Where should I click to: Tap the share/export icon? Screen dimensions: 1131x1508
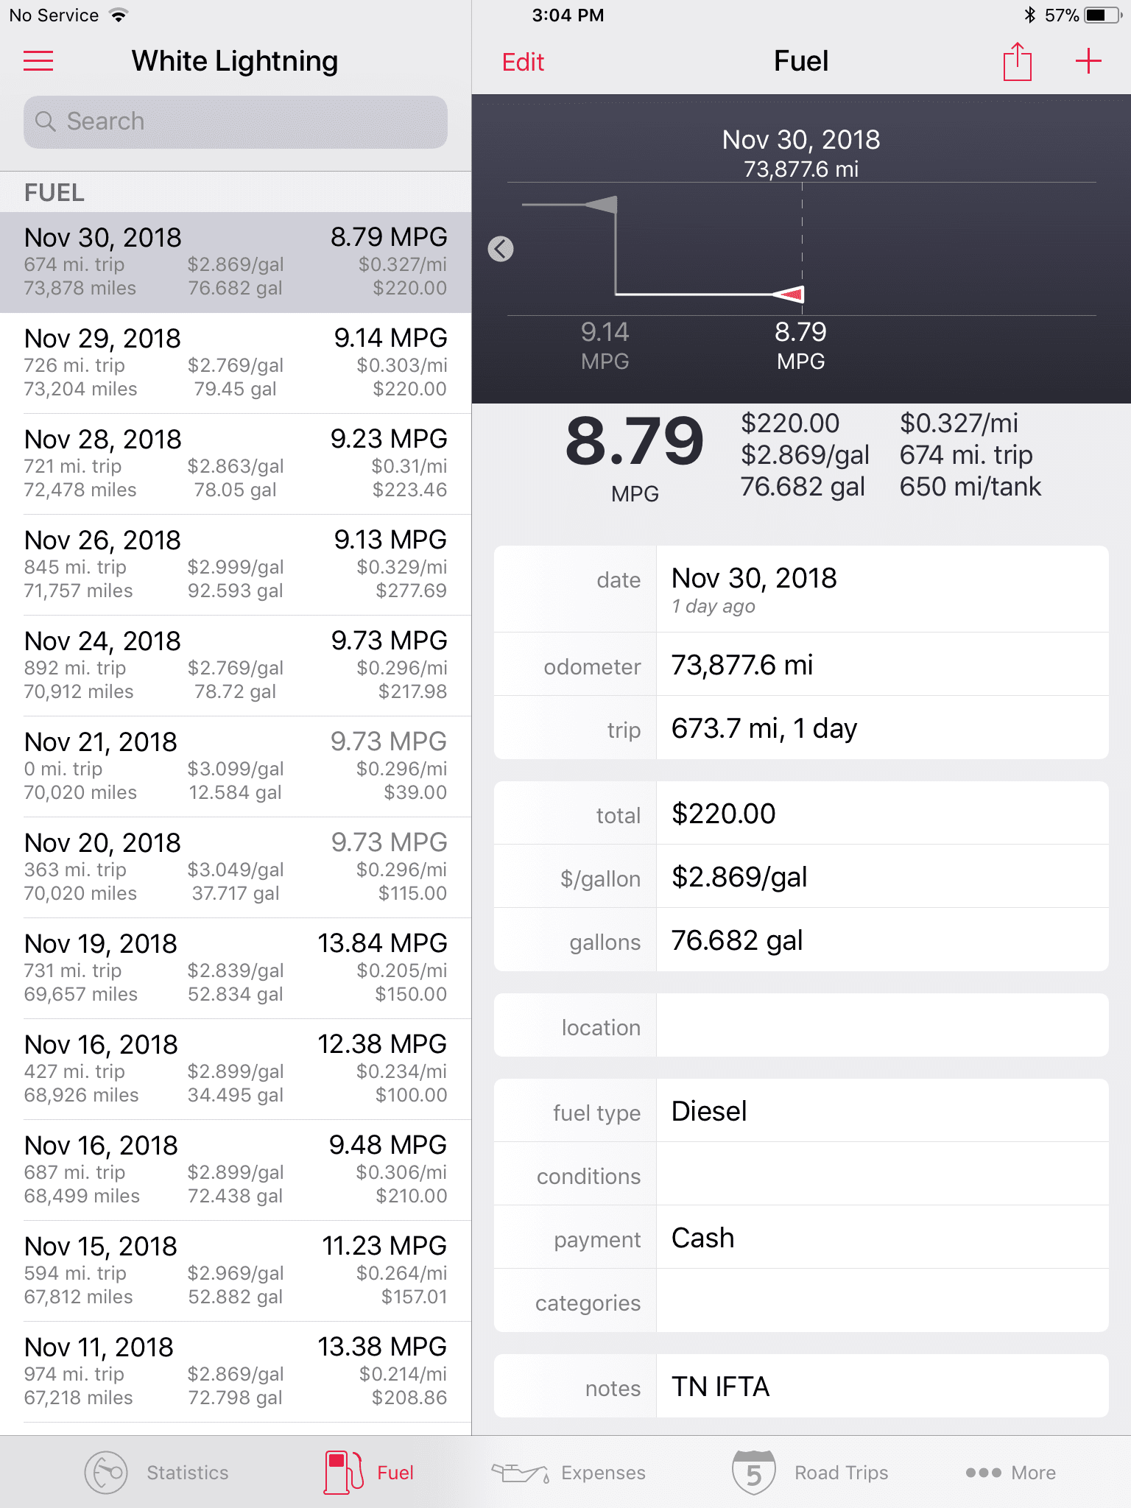coord(1017,61)
